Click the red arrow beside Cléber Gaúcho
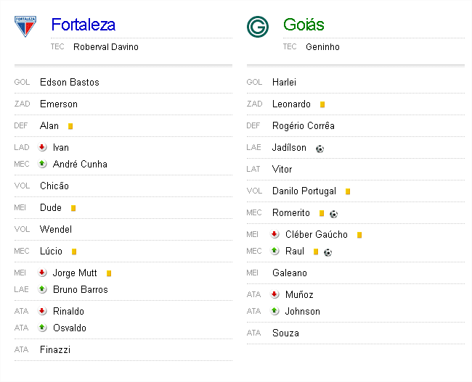472x382 pixels. 274,234
